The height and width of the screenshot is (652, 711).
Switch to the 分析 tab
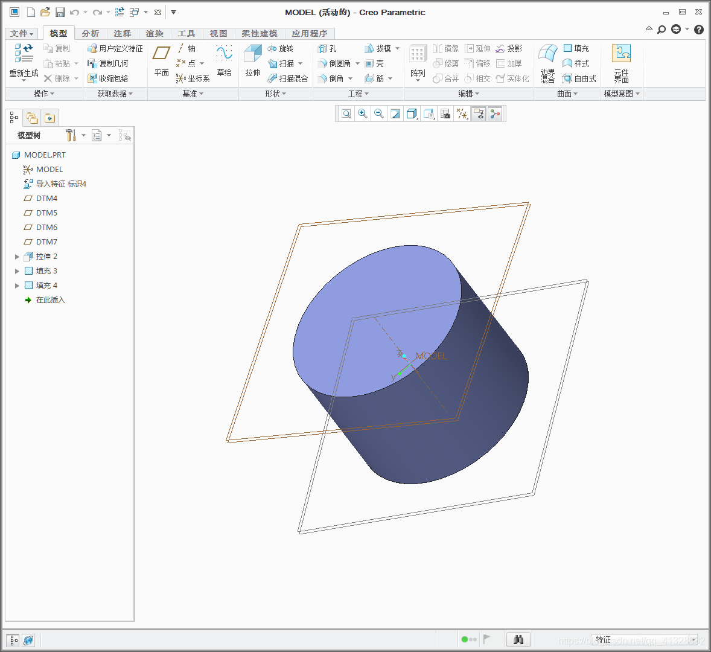(91, 34)
